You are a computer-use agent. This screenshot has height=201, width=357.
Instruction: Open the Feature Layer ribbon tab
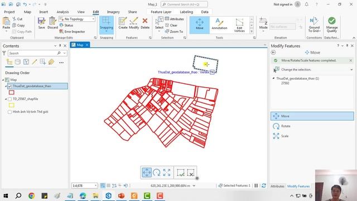click(x=161, y=12)
